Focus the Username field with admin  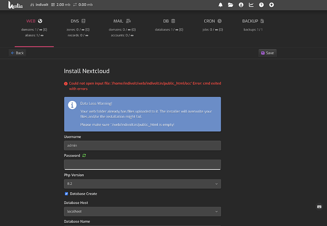[x=143, y=145]
